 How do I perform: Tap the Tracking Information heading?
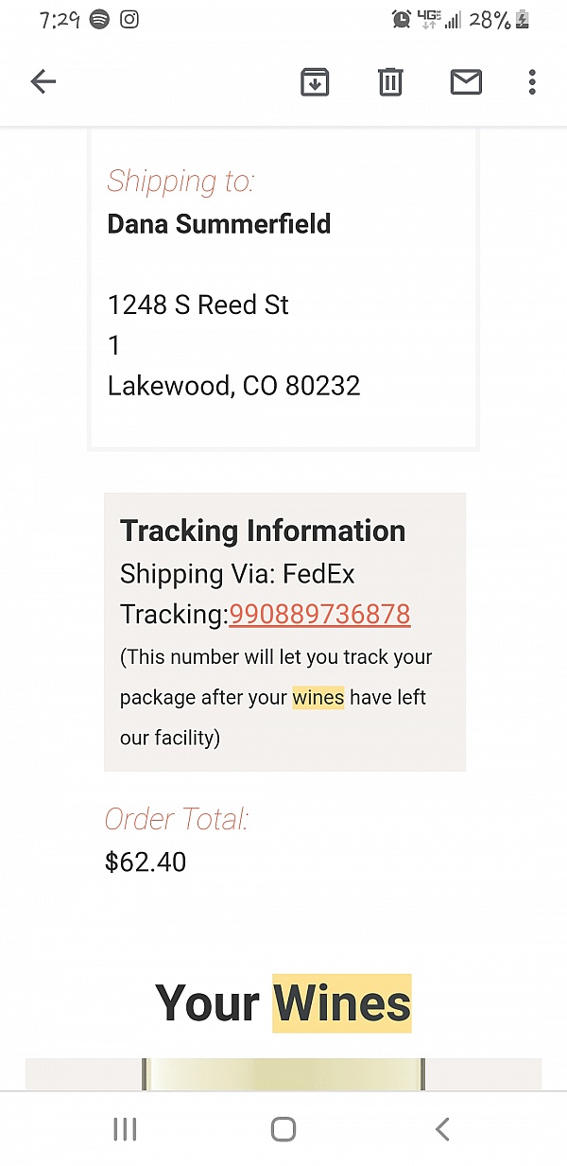click(263, 531)
